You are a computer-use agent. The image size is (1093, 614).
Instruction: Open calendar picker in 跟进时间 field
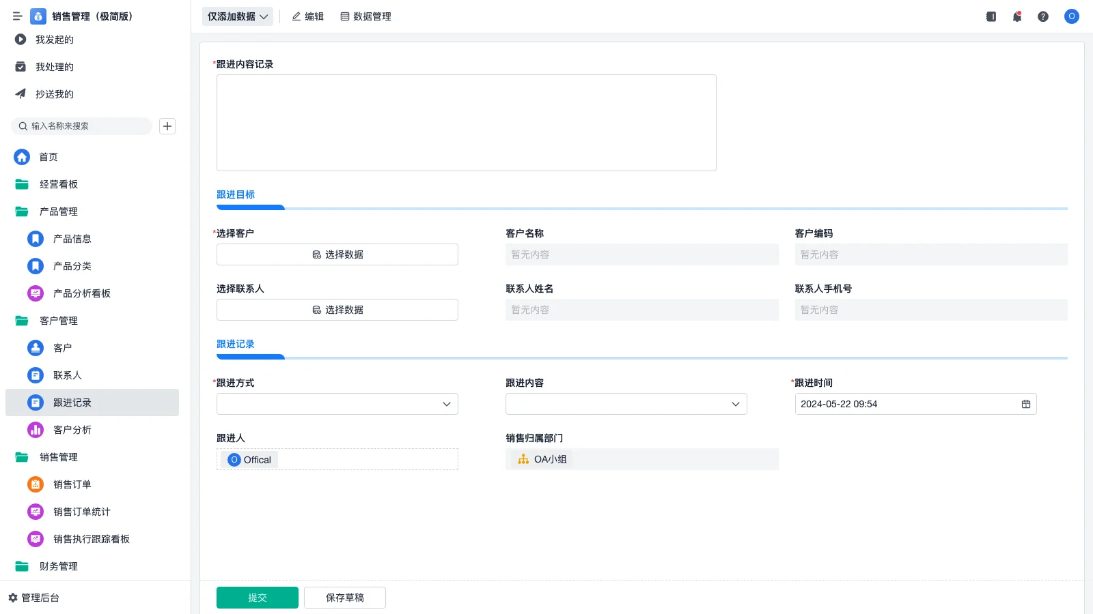coord(1025,404)
